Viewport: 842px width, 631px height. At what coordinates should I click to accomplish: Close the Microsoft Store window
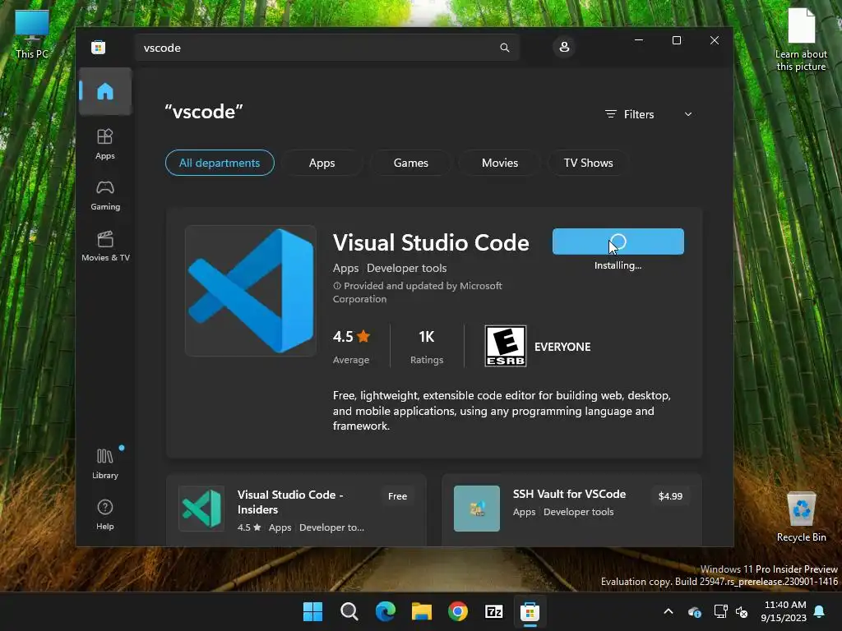(x=715, y=40)
